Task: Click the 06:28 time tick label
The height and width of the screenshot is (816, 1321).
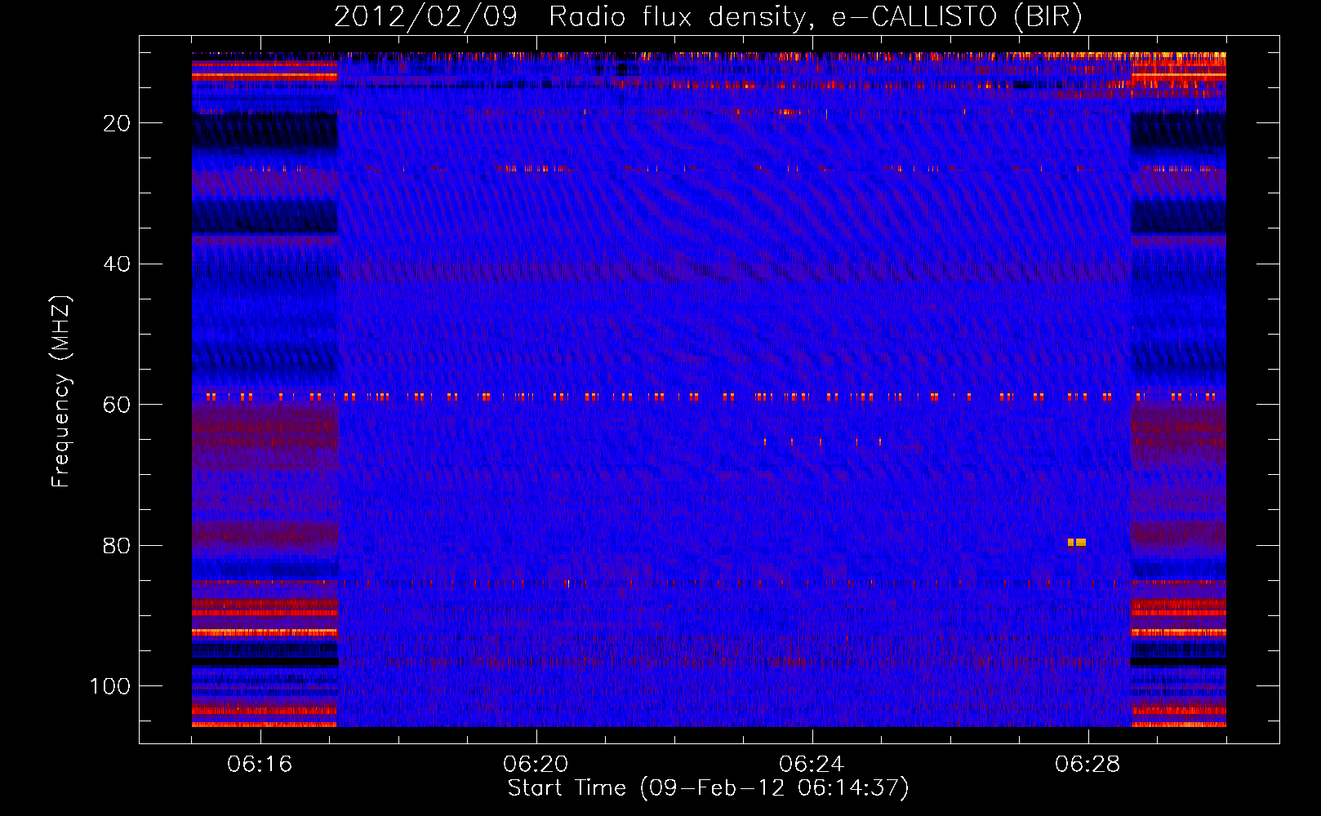Action: (1087, 765)
